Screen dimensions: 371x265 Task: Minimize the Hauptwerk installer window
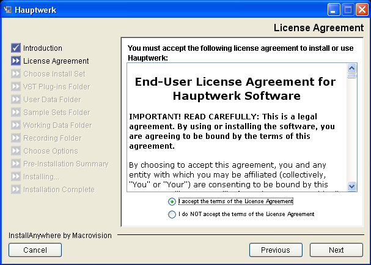[x=334, y=10]
